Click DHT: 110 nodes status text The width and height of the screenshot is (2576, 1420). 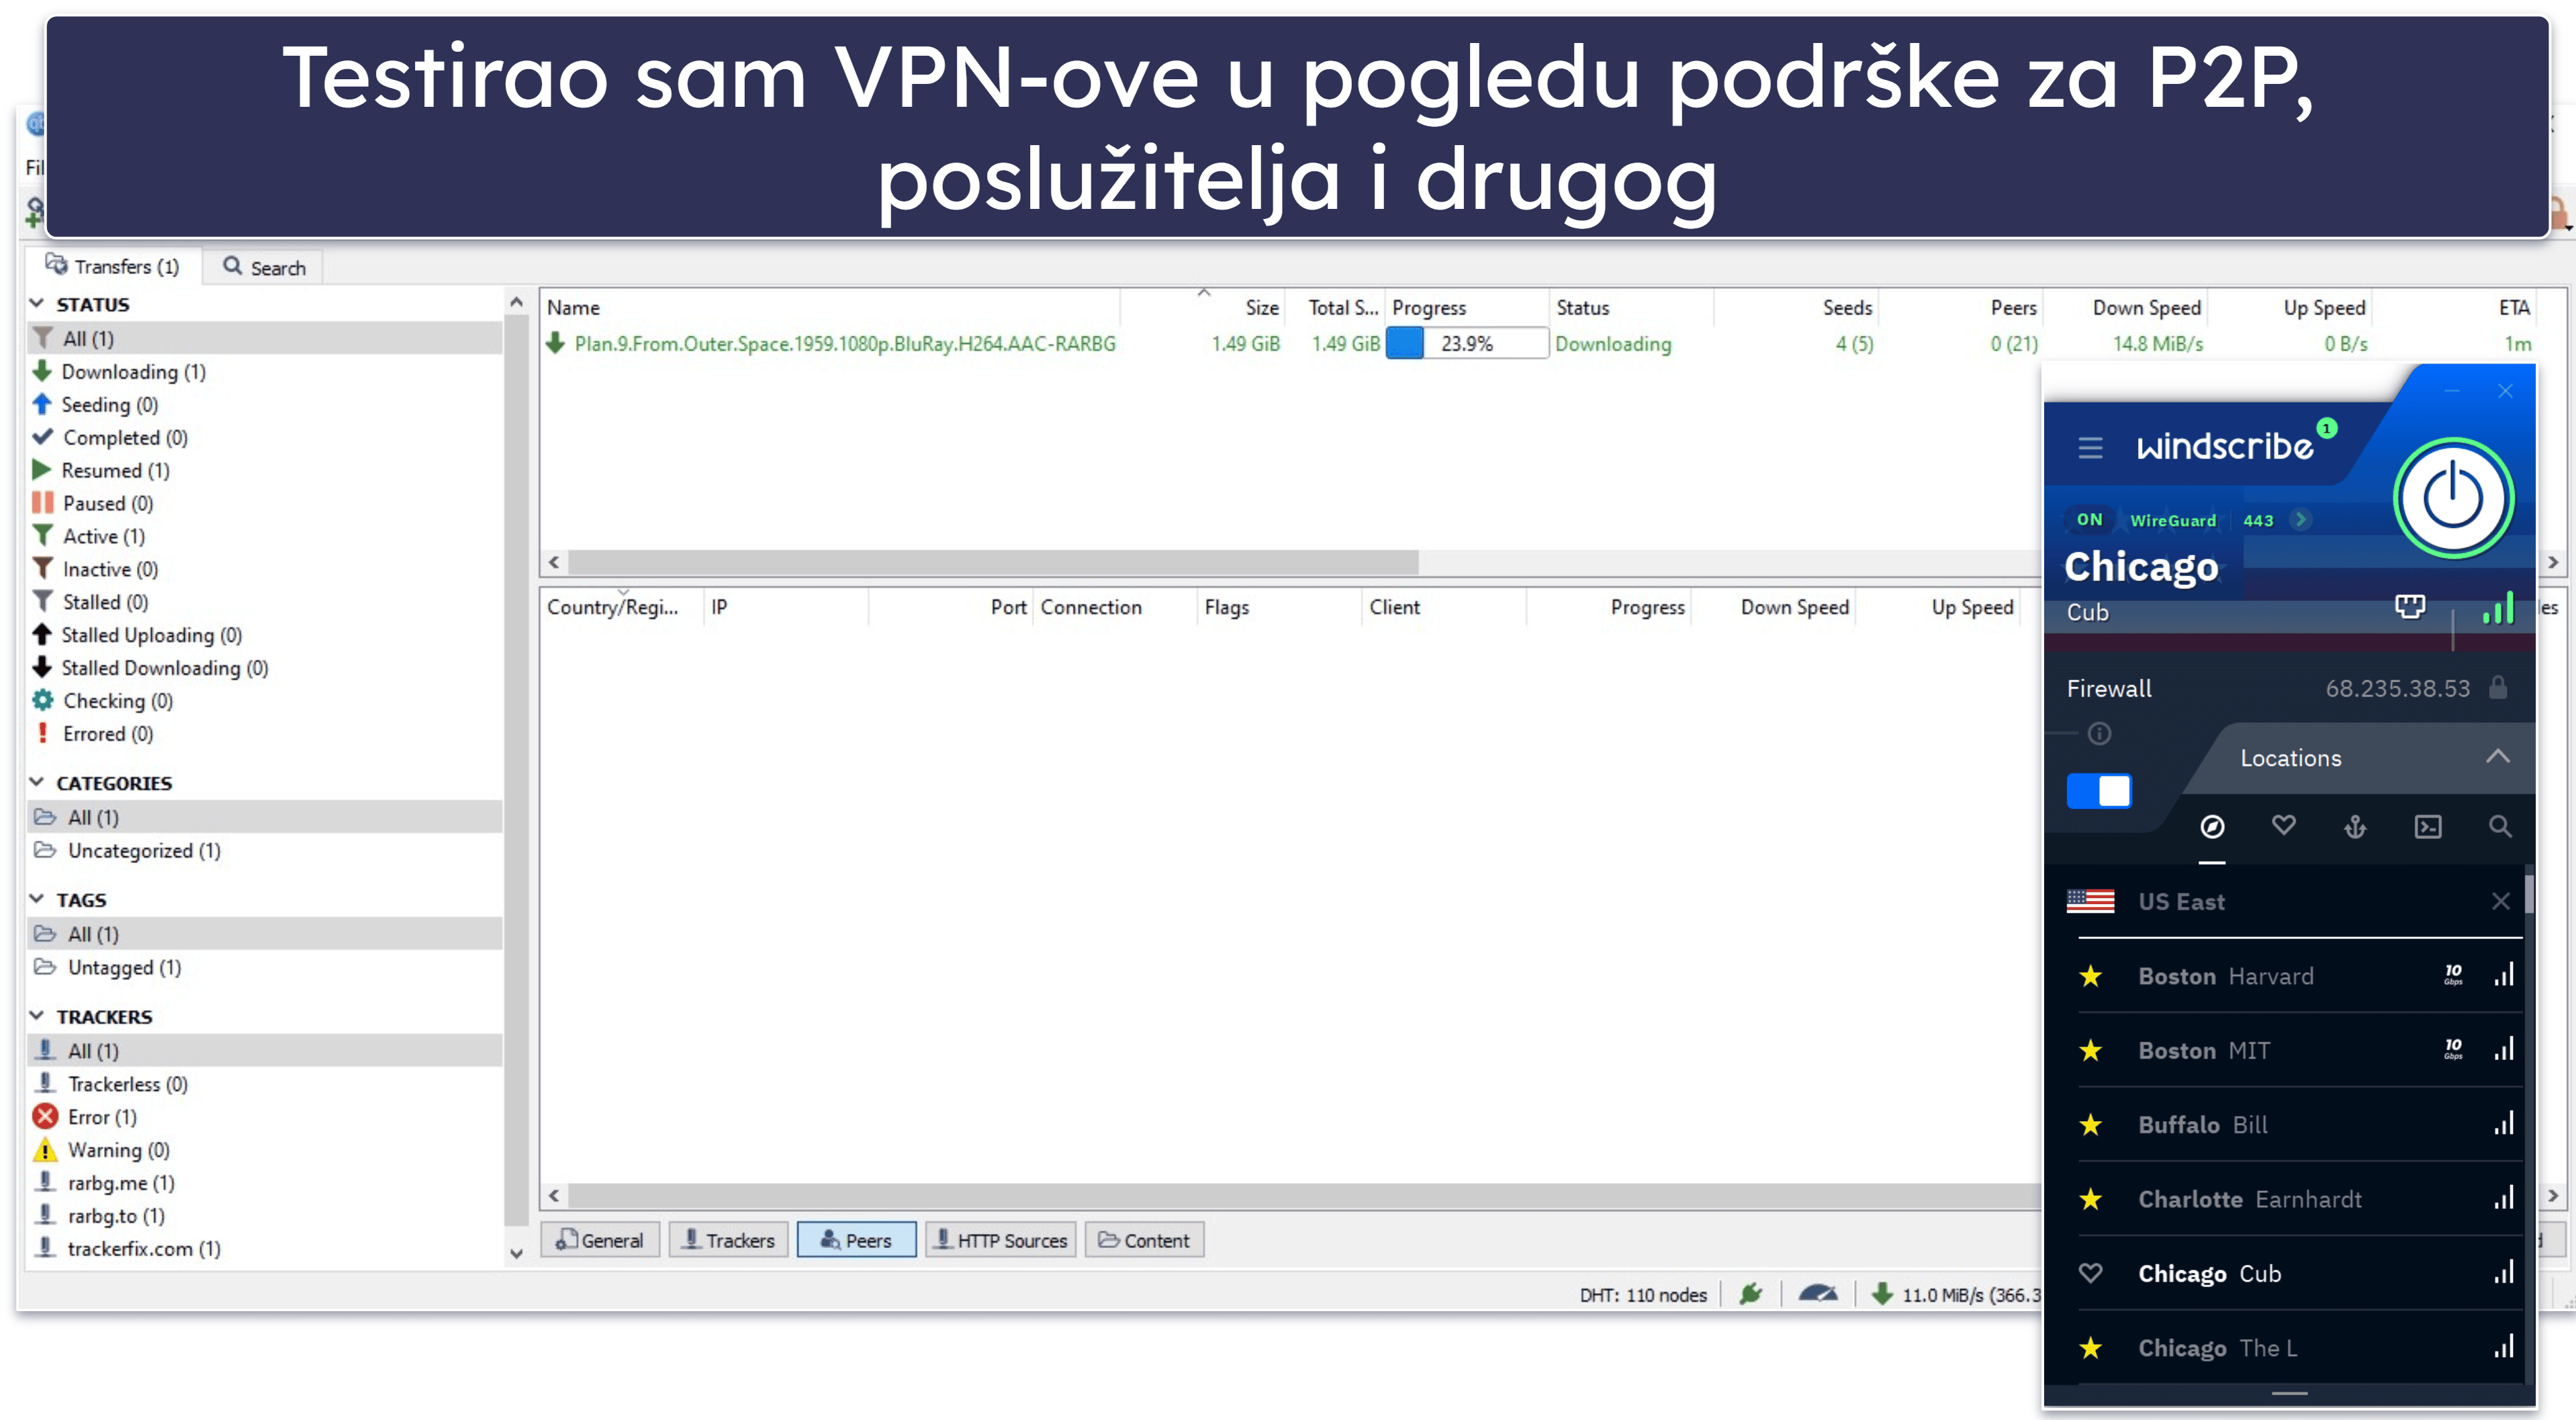(1642, 1295)
